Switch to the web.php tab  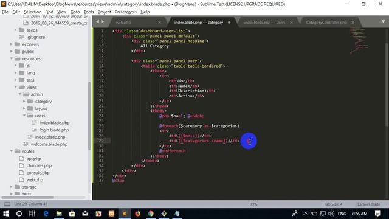pyautogui.click(x=123, y=23)
